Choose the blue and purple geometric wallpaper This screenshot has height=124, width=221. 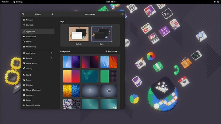point(72,62)
